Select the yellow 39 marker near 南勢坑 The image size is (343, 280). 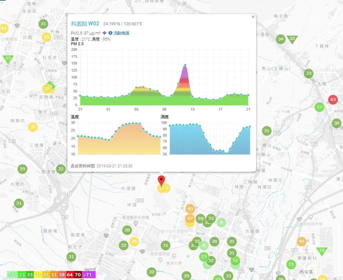click(33, 127)
